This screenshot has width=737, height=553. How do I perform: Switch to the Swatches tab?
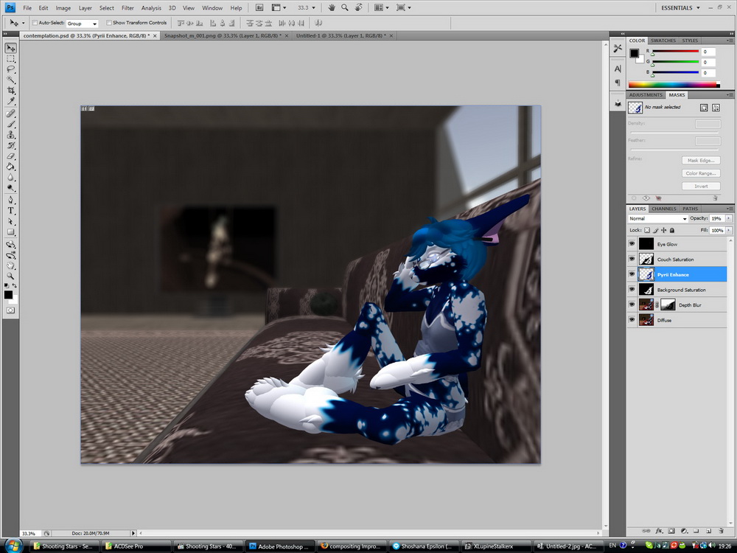663,41
